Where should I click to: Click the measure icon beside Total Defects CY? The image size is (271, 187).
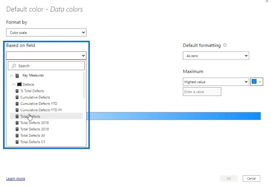pyautogui.click(x=17, y=142)
